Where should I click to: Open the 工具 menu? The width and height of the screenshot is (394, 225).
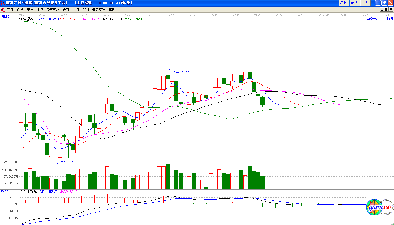coord(76,9)
